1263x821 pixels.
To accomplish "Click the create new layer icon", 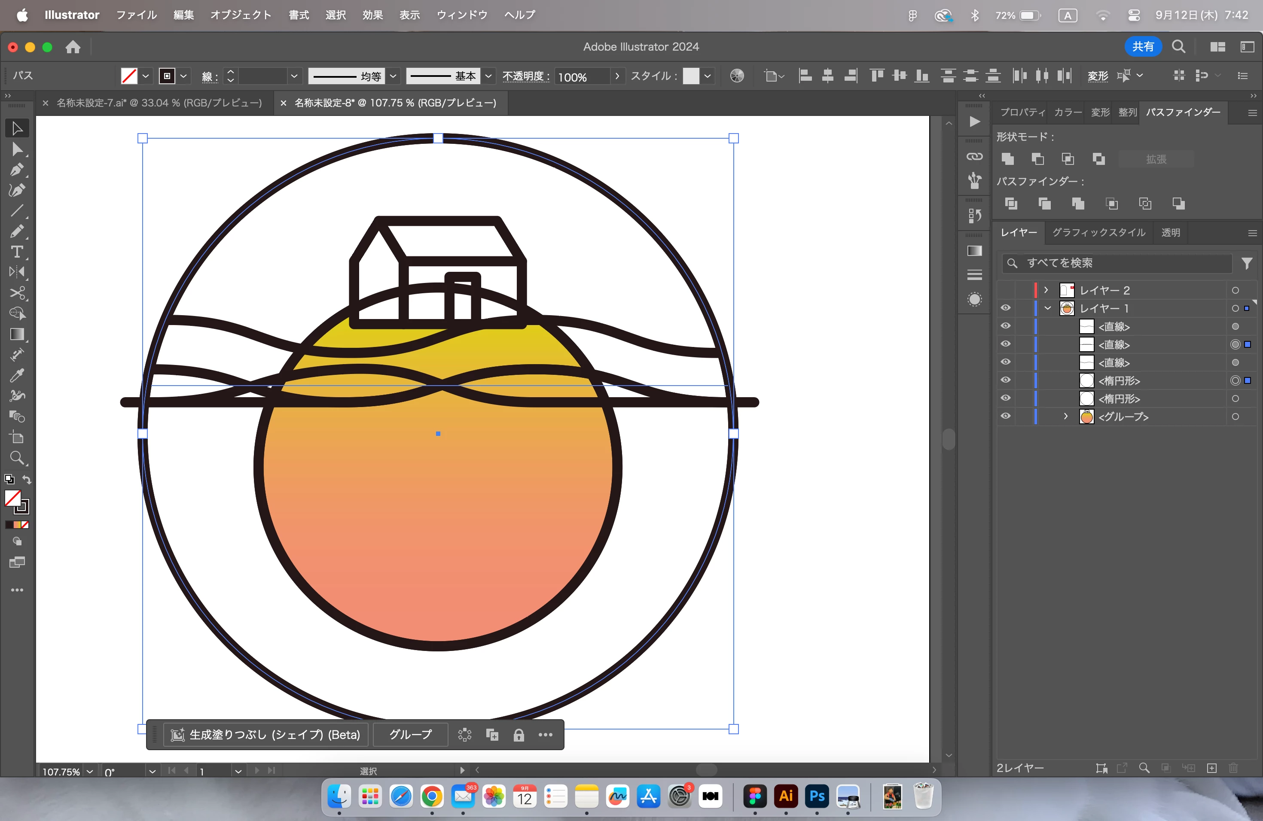I will tap(1211, 768).
